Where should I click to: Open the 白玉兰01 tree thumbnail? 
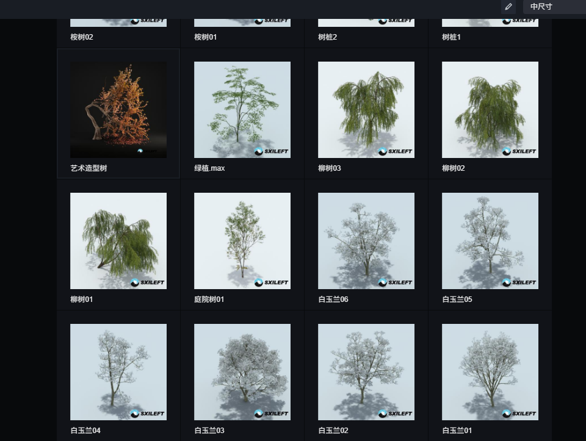coord(490,372)
